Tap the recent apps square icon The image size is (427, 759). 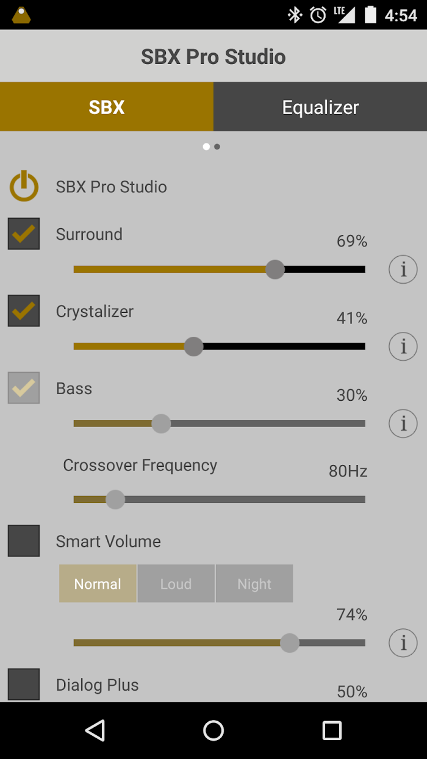(x=332, y=730)
